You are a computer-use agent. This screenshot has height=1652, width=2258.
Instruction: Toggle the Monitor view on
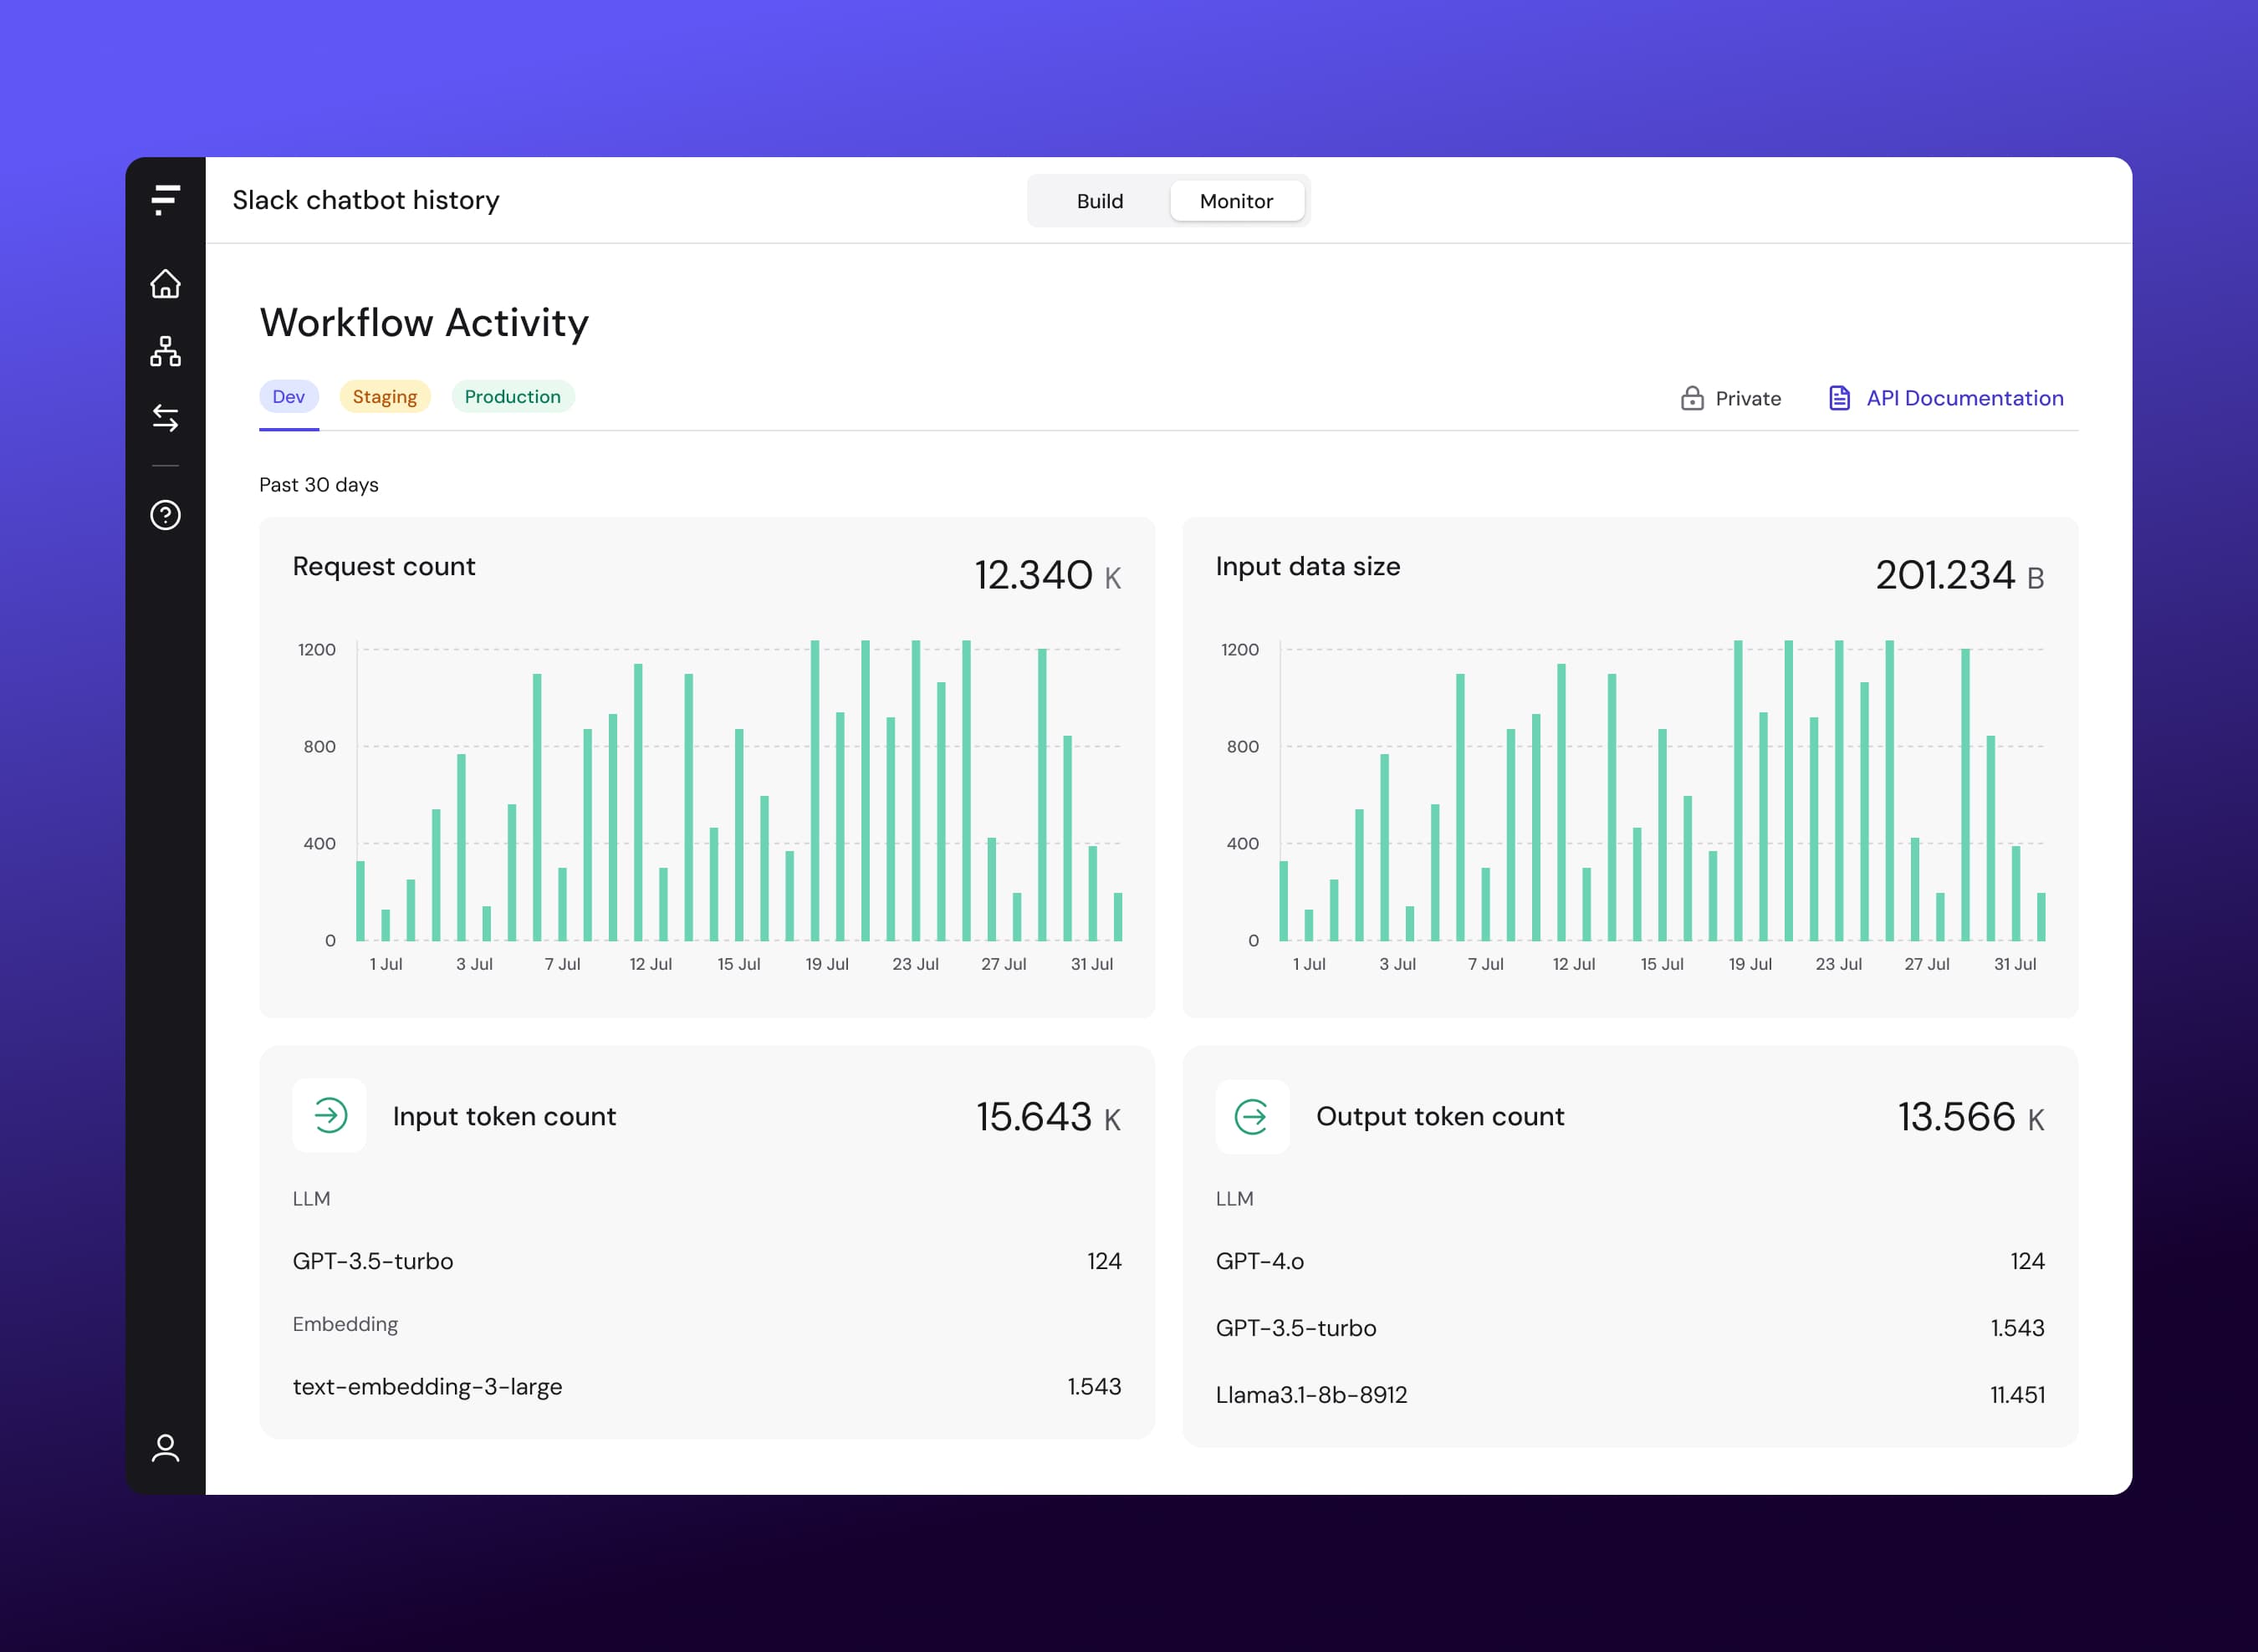pos(1237,200)
